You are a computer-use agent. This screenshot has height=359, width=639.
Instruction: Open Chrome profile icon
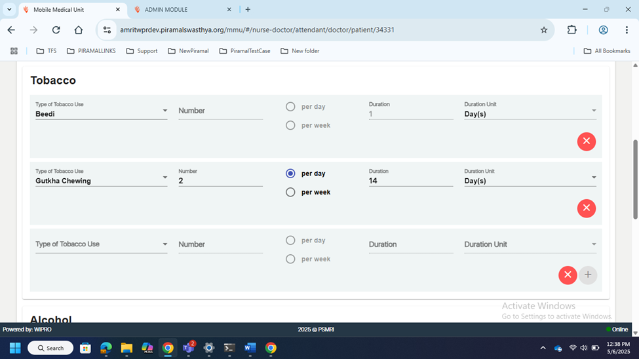point(603,29)
